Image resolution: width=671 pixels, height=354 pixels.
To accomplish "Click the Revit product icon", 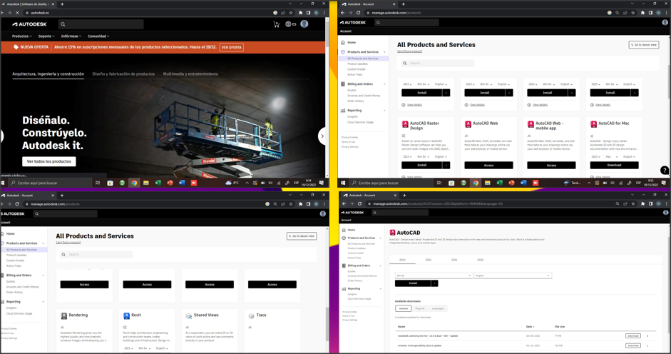I will coord(126,315).
